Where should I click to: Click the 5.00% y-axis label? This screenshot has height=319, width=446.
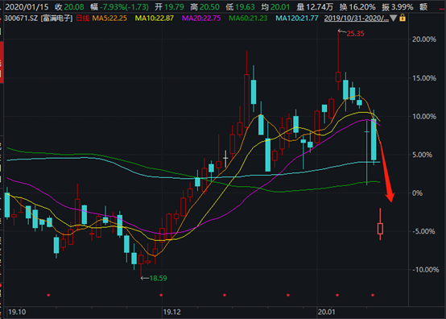coord(423,155)
